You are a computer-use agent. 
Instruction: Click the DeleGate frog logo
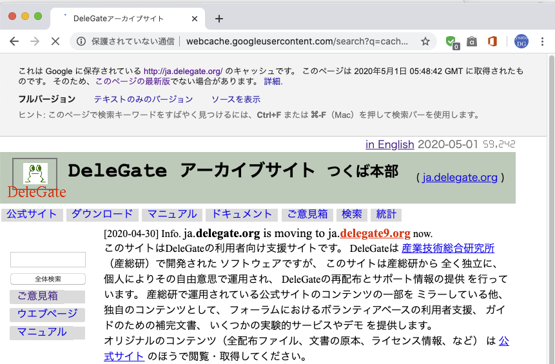pos(35,173)
